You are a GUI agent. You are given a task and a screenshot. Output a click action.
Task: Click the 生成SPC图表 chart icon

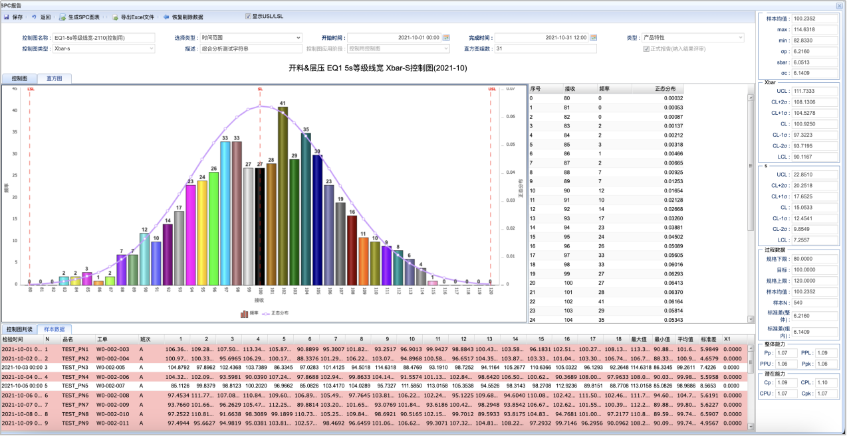[62, 17]
